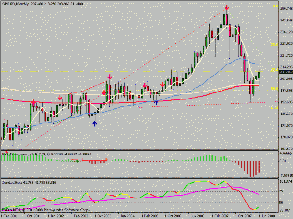
Task: Select the large blue up arrow below the 2003 low
Action: pyautogui.click(x=95, y=124)
